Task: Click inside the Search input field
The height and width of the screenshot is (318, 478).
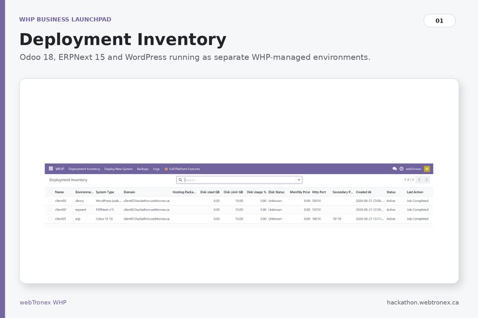Action: coord(240,180)
